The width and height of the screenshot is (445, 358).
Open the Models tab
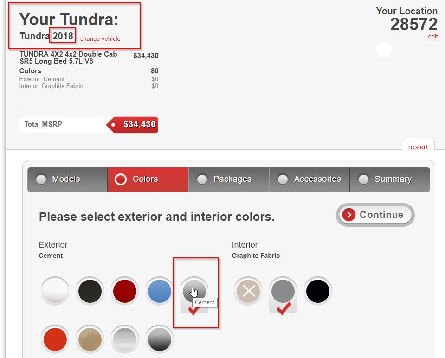(x=68, y=179)
